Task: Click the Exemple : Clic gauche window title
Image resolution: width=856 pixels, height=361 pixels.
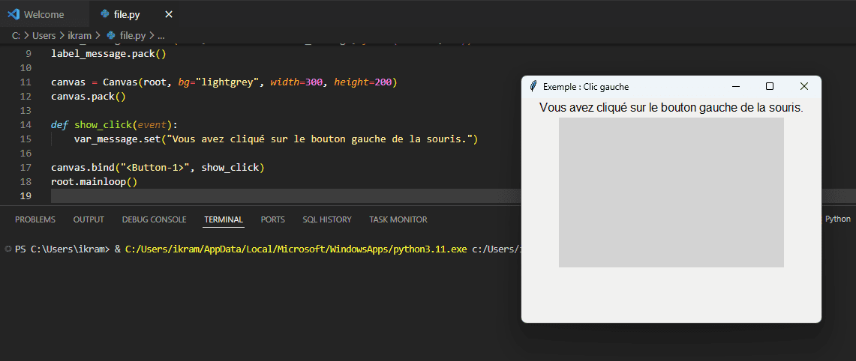Action: [x=586, y=87]
